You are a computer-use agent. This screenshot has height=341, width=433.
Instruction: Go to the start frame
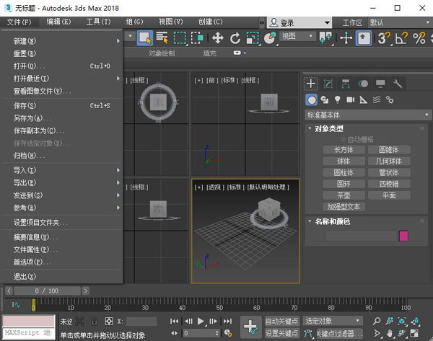tap(174, 321)
